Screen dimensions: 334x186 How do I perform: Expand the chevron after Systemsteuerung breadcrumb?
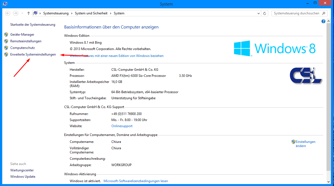pos(72,13)
